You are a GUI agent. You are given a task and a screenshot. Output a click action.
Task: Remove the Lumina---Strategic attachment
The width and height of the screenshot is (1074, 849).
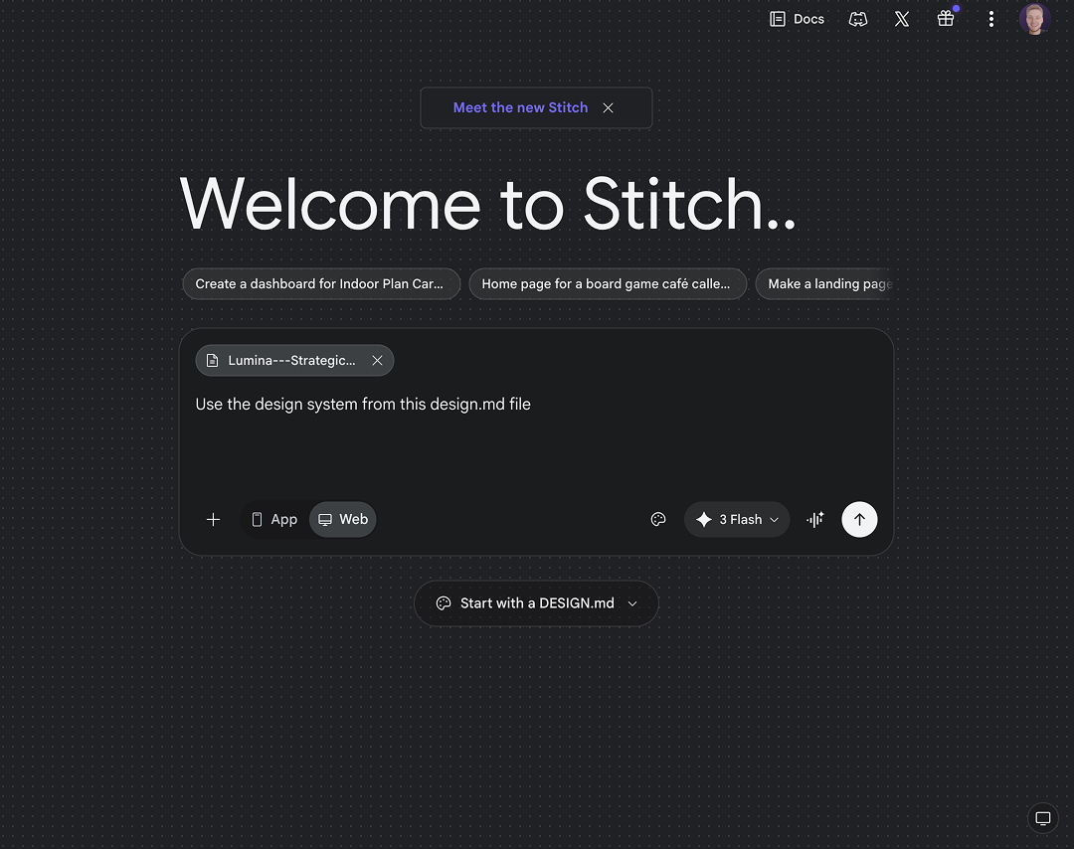click(x=378, y=361)
